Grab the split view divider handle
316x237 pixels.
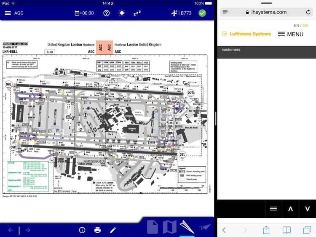tap(216, 118)
